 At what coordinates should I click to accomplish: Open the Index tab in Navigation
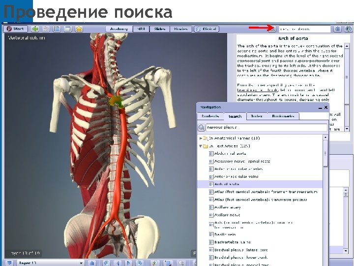[x=257, y=116]
